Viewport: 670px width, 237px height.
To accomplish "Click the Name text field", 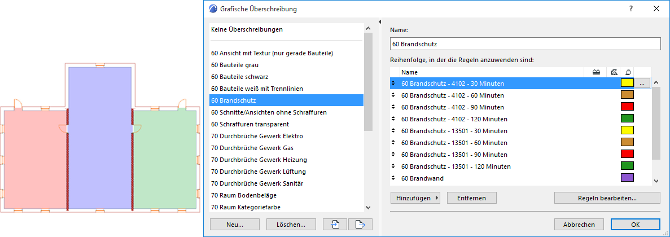I will click(525, 43).
